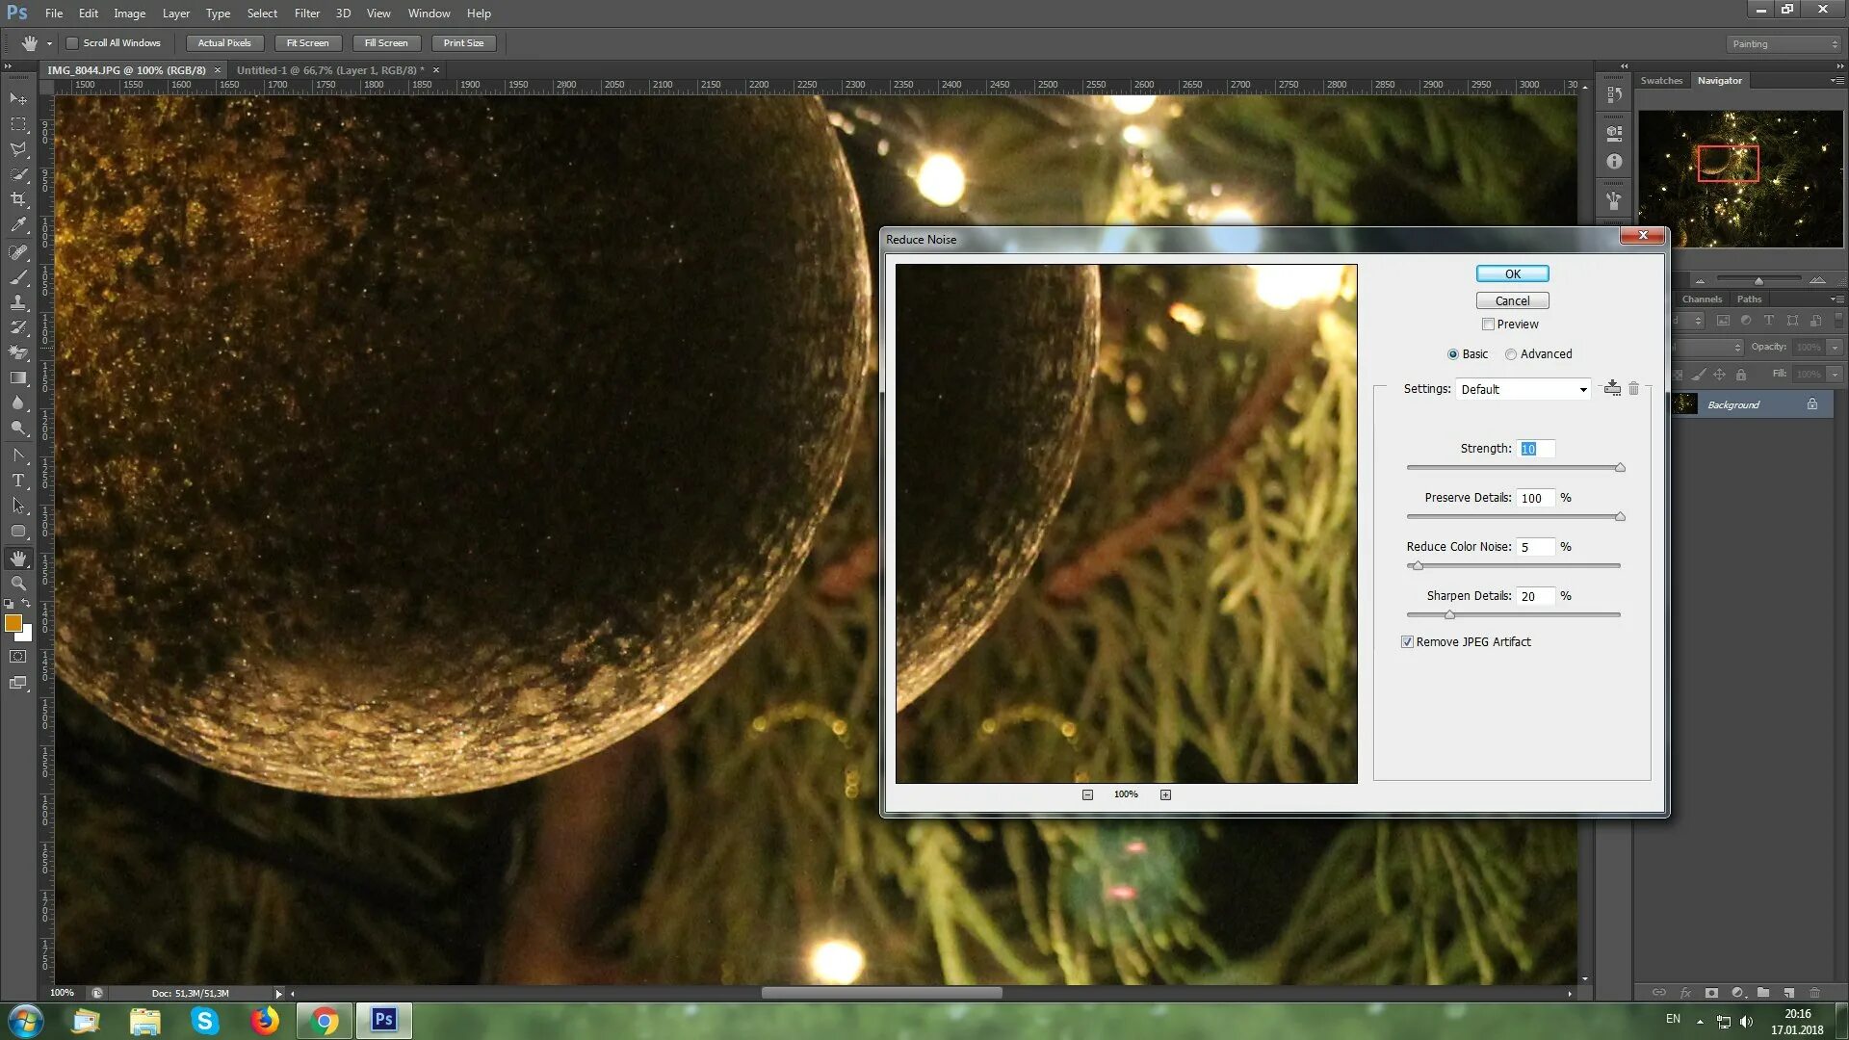The height and width of the screenshot is (1040, 1849).
Task: Select the Zoom tool in toolbar
Action: [x=18, y=584]
